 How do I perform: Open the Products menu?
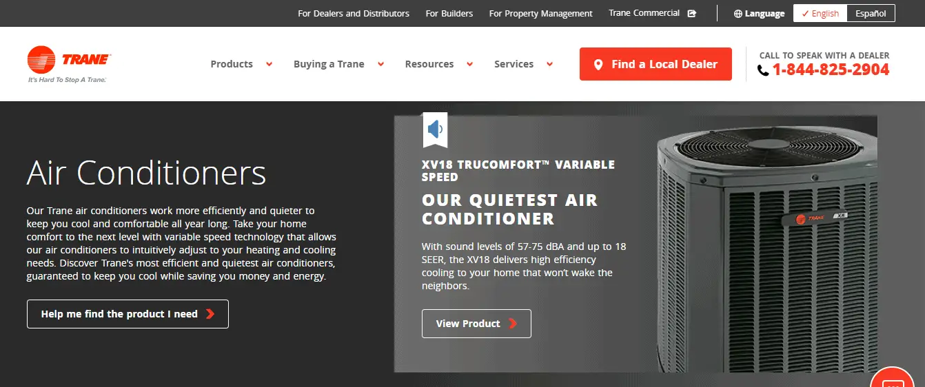pyautogui.click(x=232, y=64)
